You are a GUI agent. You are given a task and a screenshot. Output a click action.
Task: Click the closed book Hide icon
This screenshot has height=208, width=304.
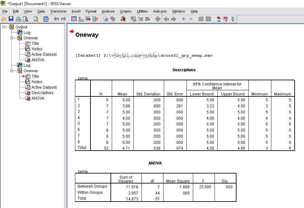tap(208, 19)
